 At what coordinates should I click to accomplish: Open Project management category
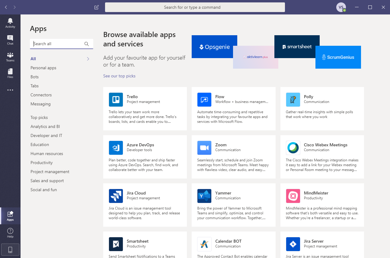click(x=50, y=172)
